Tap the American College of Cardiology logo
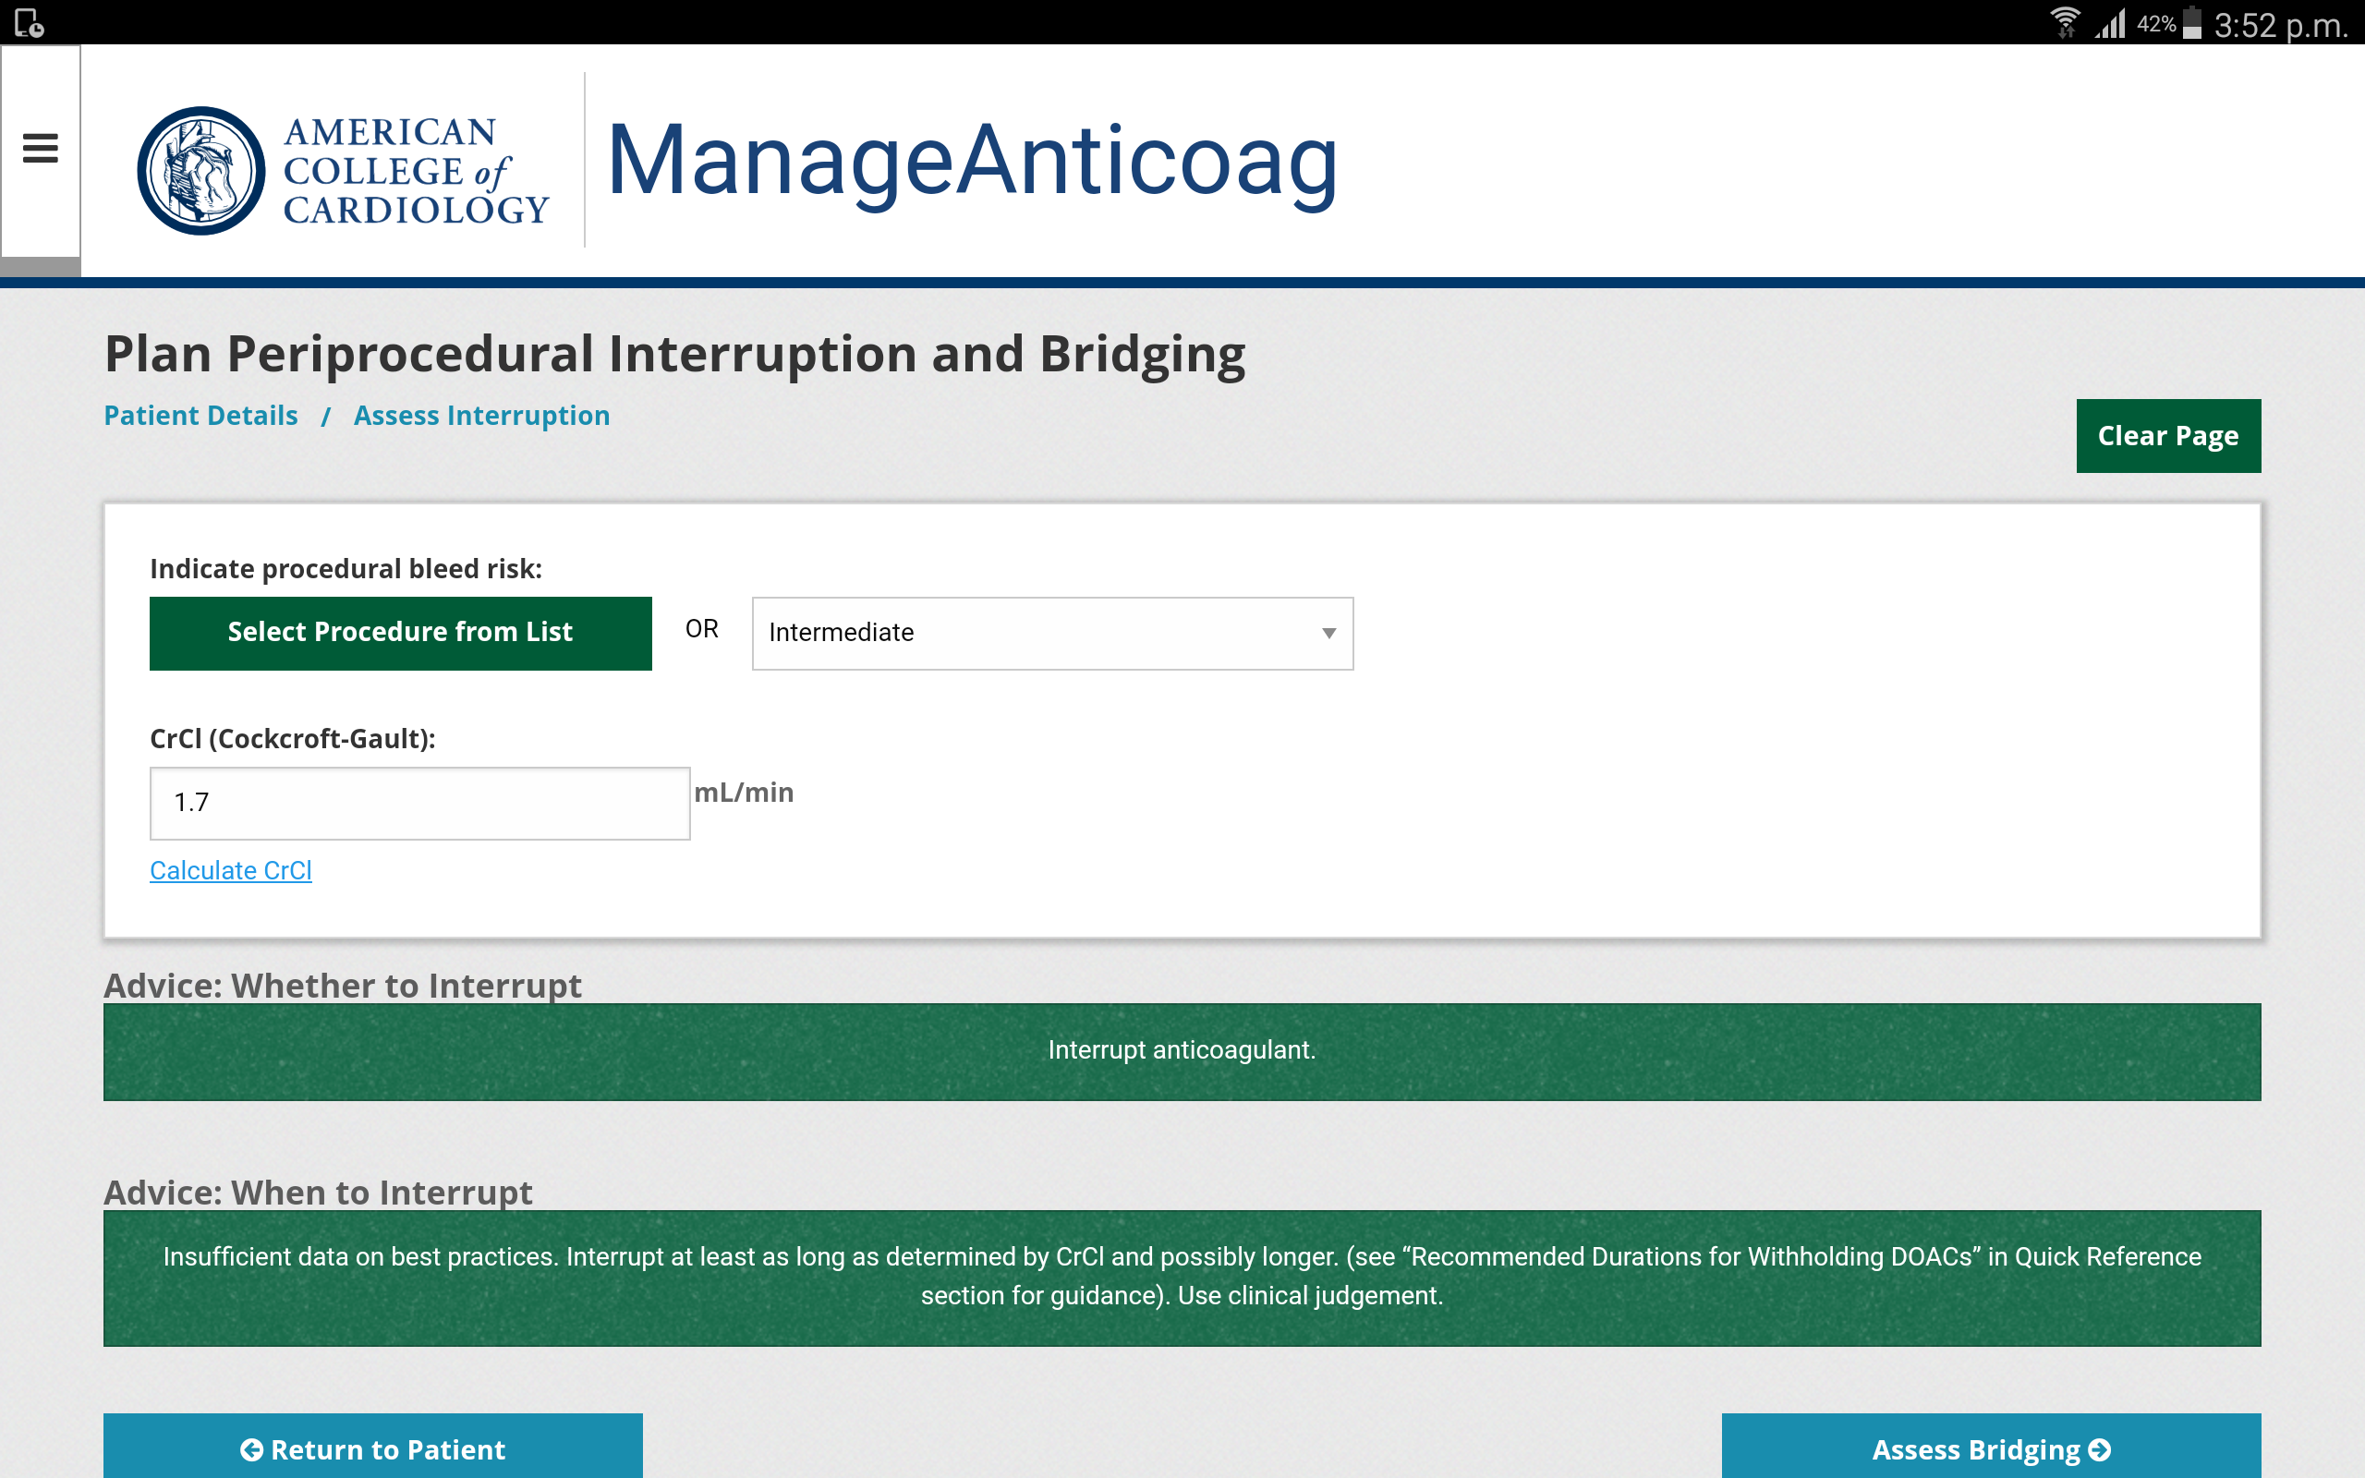 [343, 170]
